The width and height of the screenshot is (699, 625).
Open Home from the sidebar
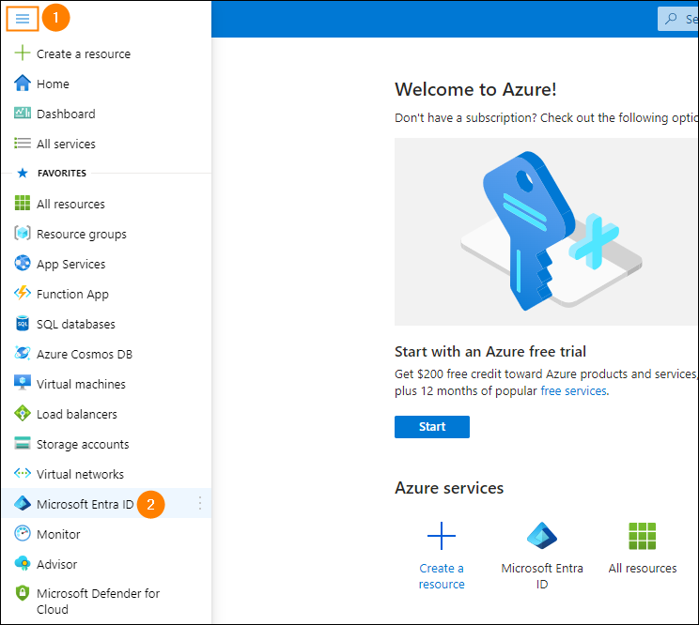point(53,84)
